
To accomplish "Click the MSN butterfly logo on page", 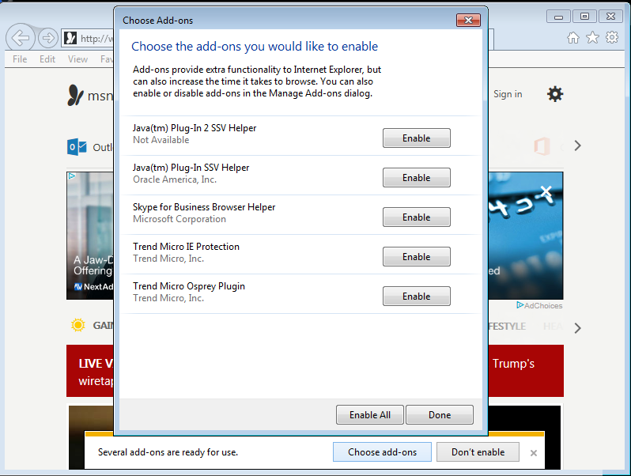I will [75, 95].
